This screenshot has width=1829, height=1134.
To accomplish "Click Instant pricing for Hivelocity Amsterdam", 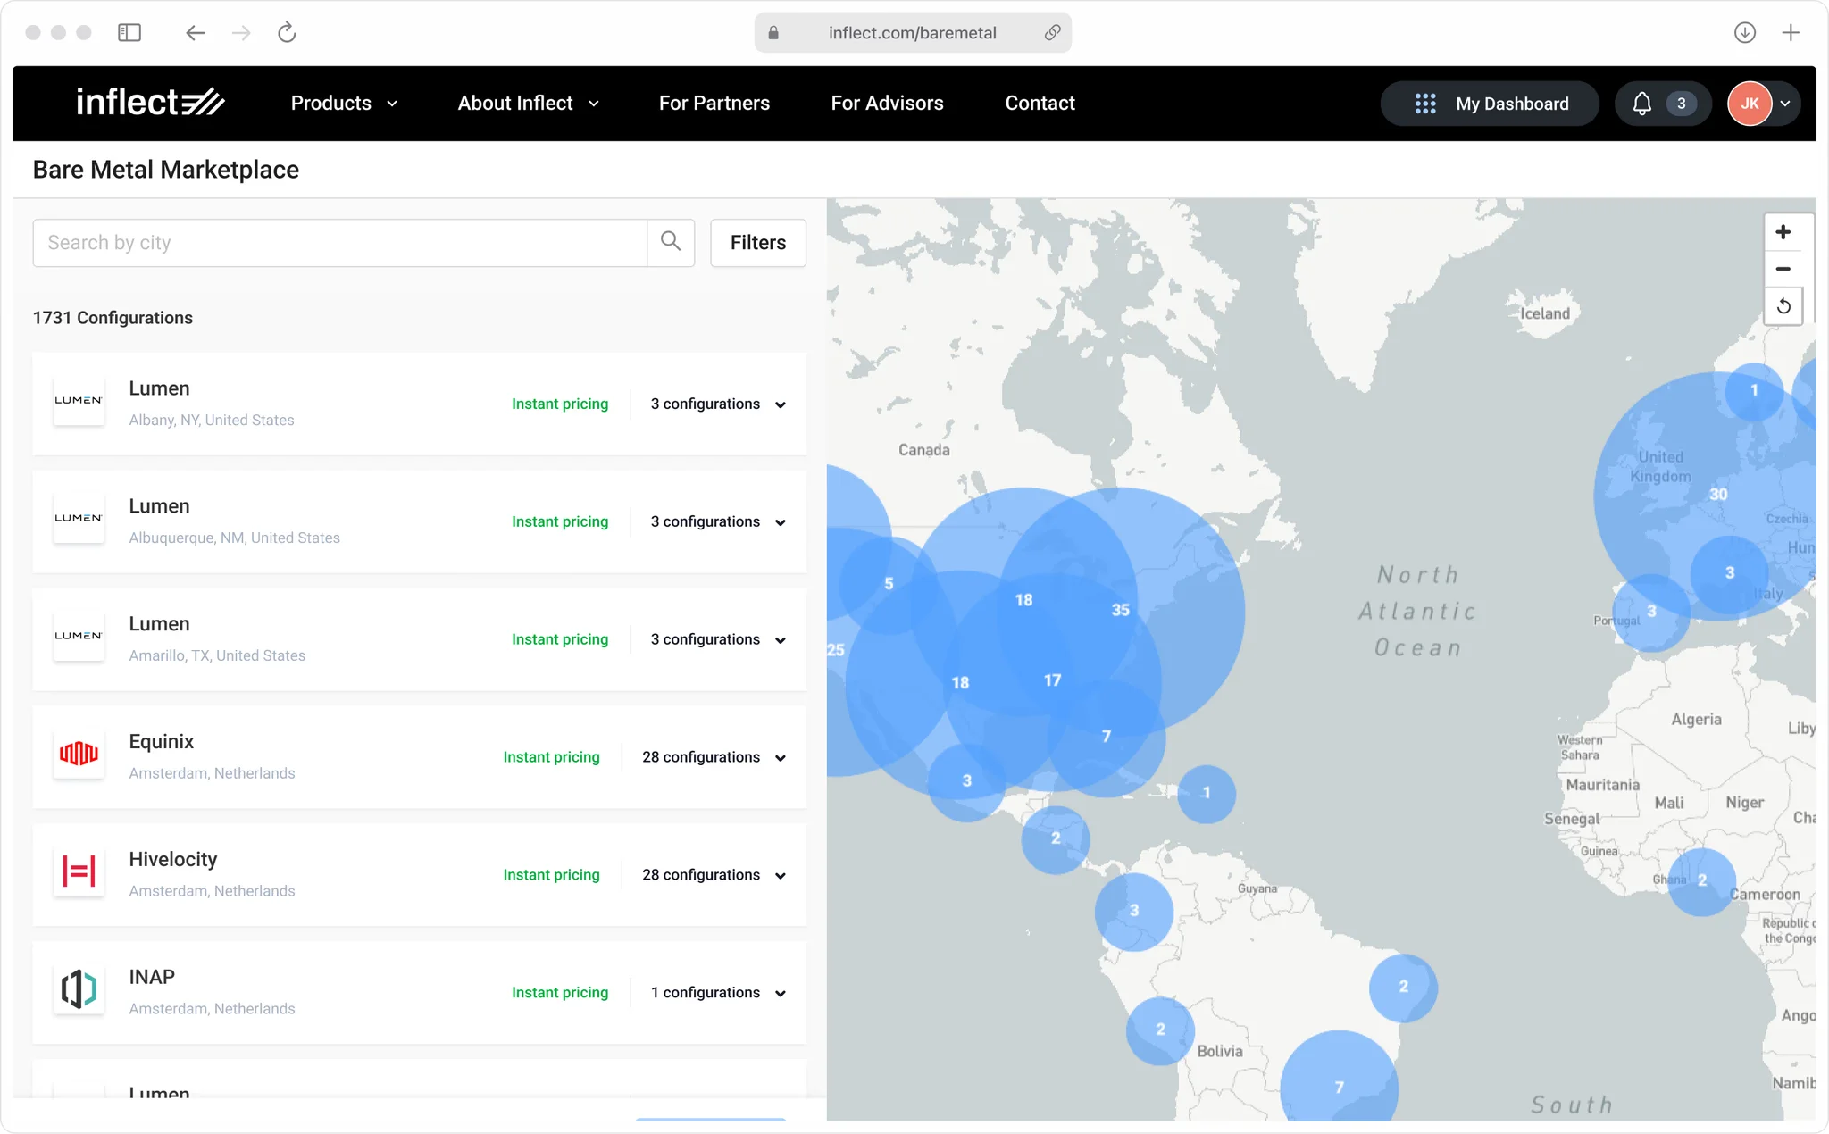I will (551, 874).
